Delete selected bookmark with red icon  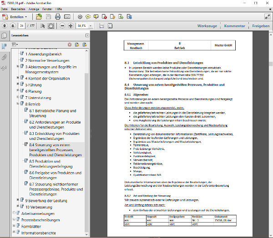click(70, 45)
